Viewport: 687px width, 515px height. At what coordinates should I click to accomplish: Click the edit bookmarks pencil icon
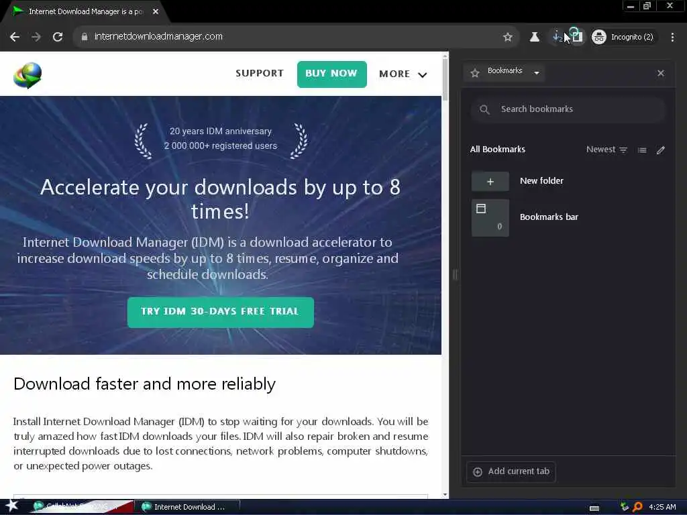pos(661,150)
